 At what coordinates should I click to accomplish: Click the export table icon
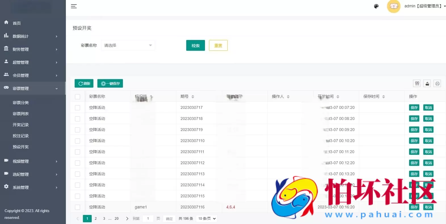[x=427, y=83]
